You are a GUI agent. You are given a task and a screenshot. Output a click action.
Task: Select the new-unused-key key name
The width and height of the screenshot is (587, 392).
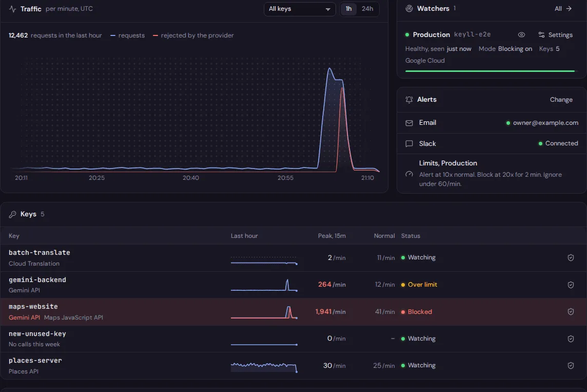pyautogui.click(x=37, y=333)
